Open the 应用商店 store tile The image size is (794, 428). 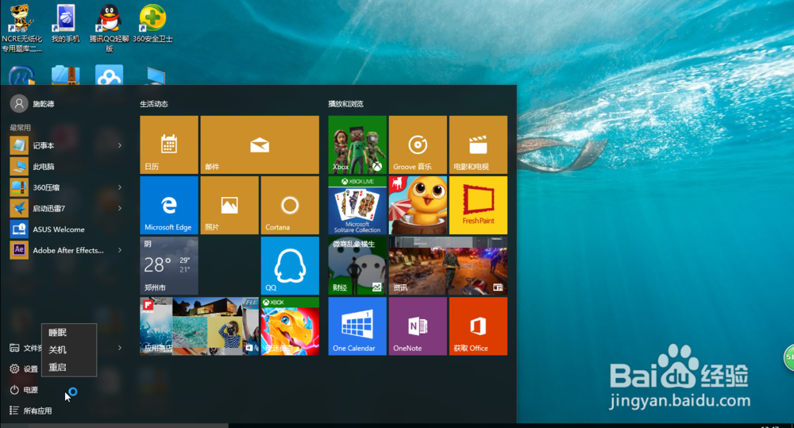199,326
